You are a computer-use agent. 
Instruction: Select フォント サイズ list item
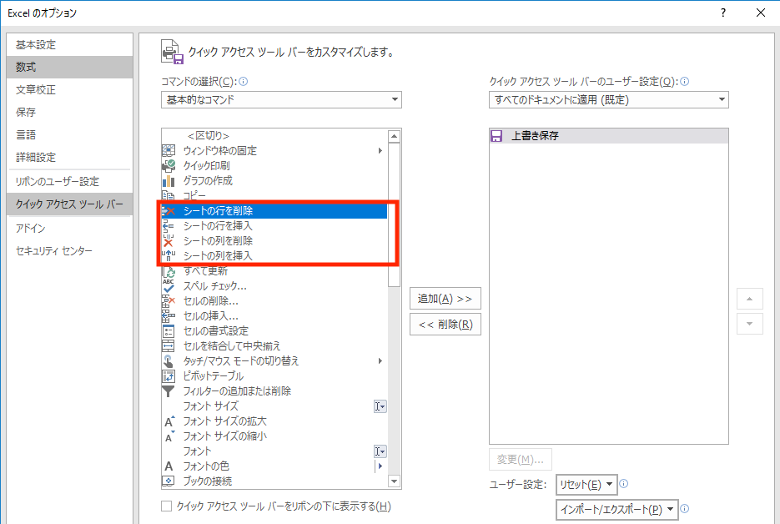tap(274, 406)
